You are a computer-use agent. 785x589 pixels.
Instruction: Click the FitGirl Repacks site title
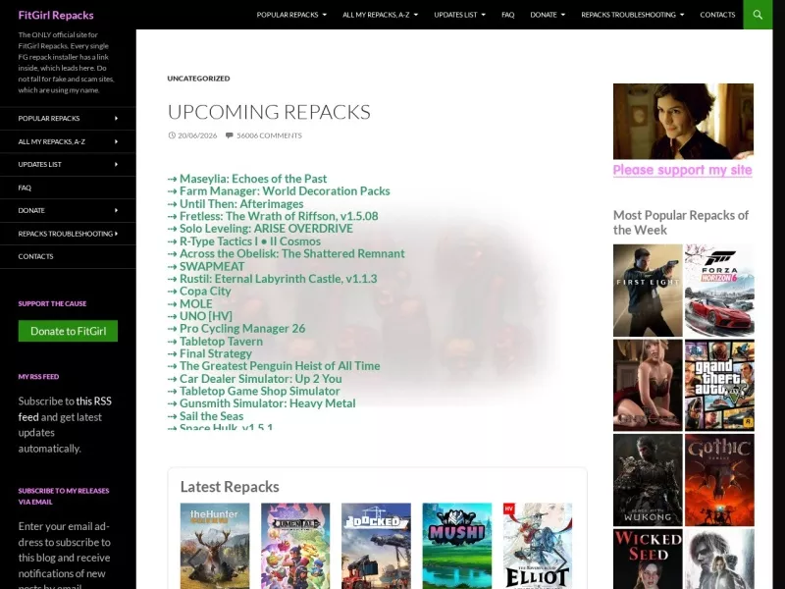click(56, 15)
